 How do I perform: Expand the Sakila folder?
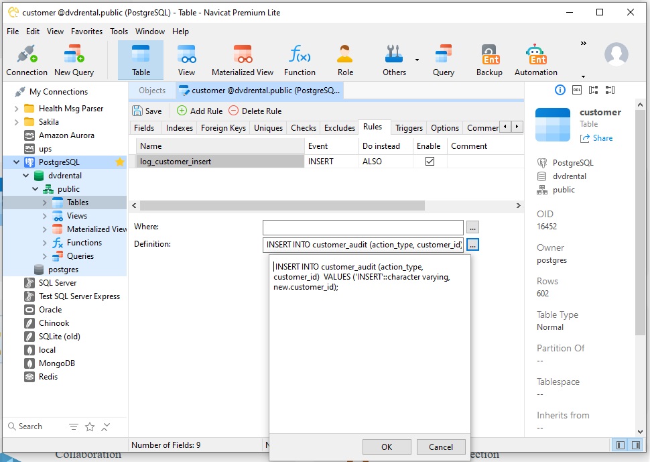16,122
